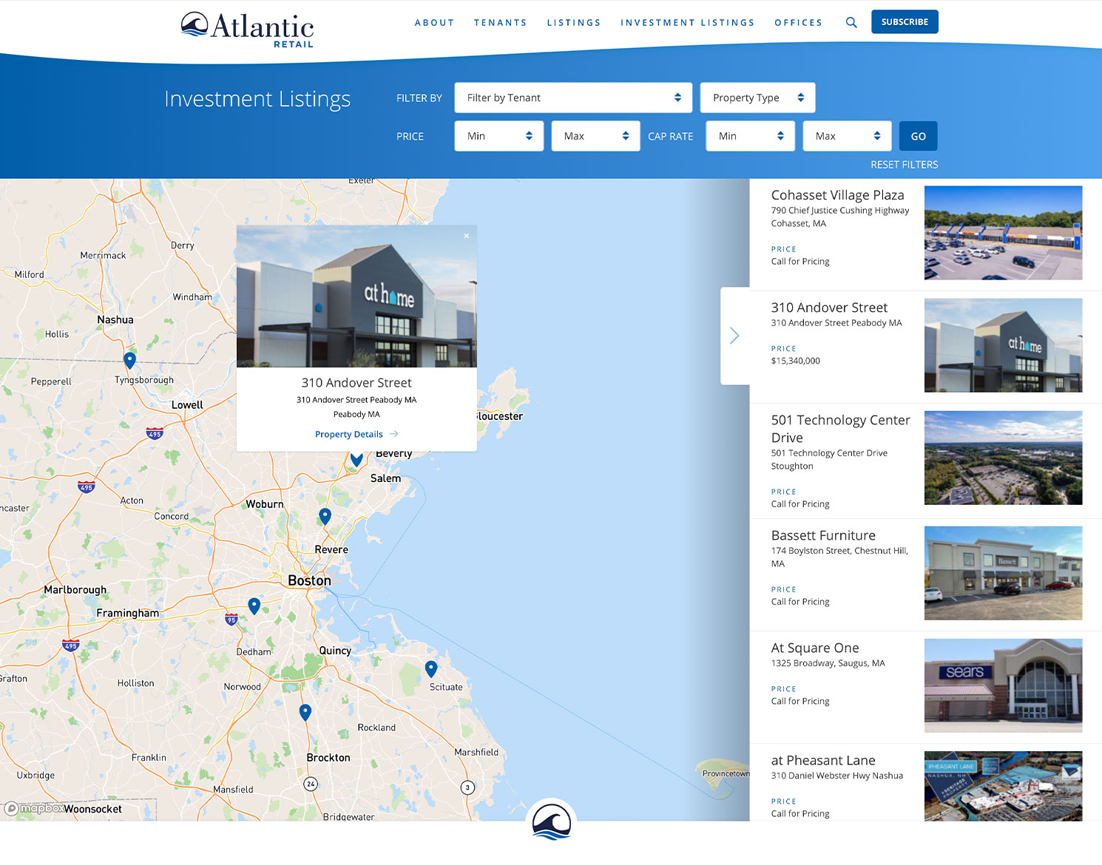Image resolution: width=1102 pixels, height=865 pixels.
Task: Click the Bassett Furniture storefront thumbnail
Action: coord(1003,573)
